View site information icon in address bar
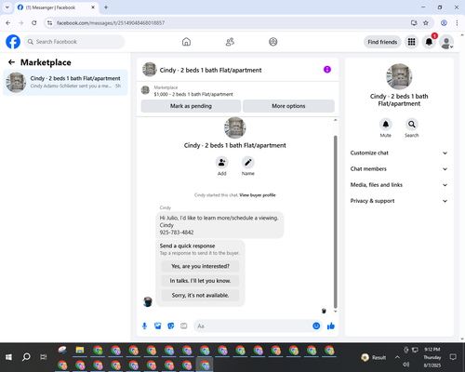The height and width of the screenshot is (372, 465). 49,22
